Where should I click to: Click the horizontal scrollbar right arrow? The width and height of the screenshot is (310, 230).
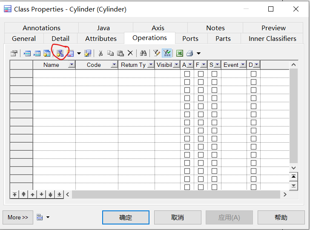(285, 194)
